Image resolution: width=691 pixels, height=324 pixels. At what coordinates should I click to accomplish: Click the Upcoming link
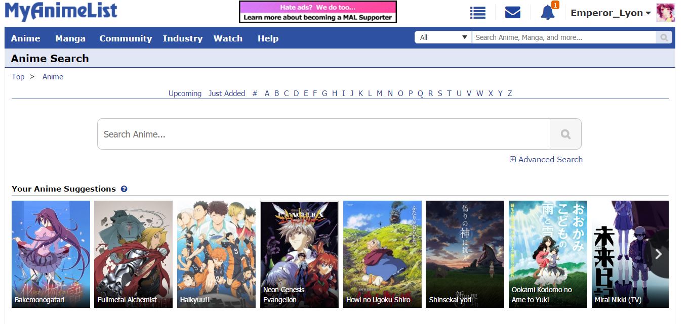[x=185, y=94]
